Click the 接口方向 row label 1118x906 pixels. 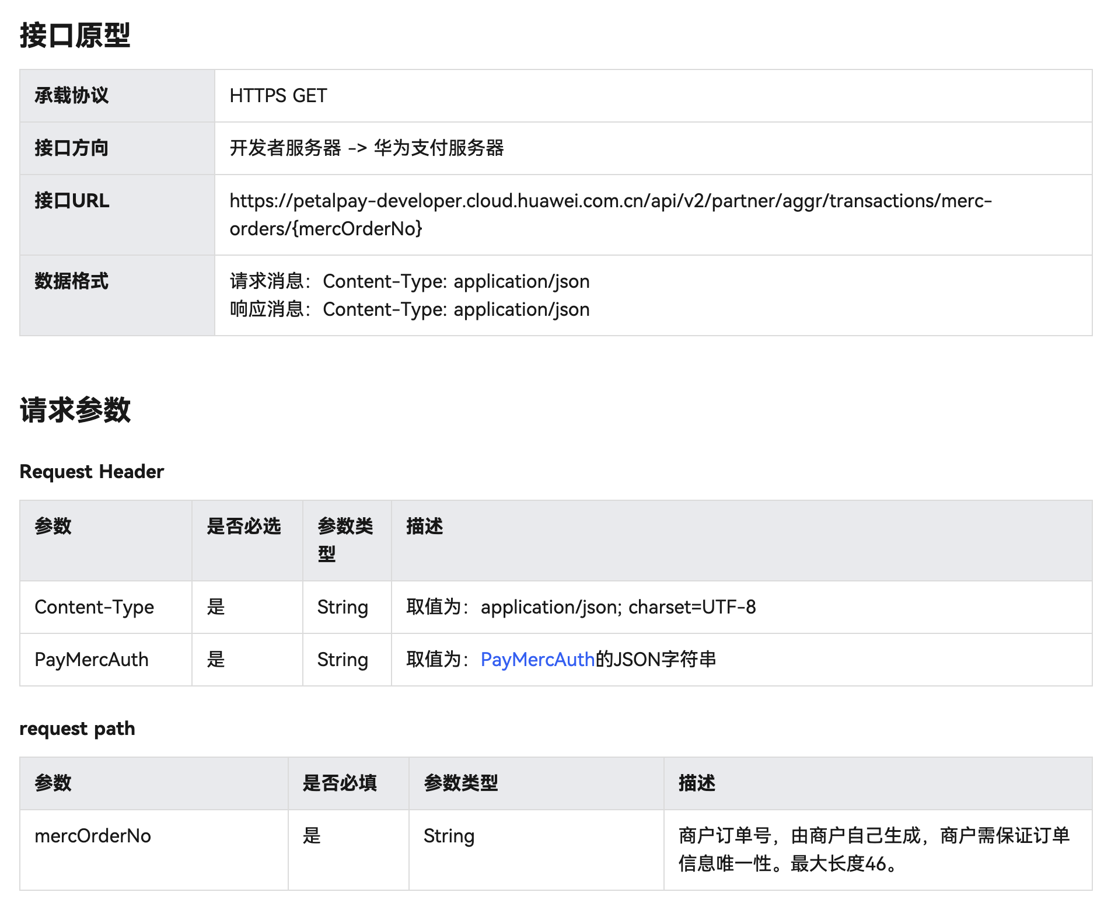click(x=71, y=148)
